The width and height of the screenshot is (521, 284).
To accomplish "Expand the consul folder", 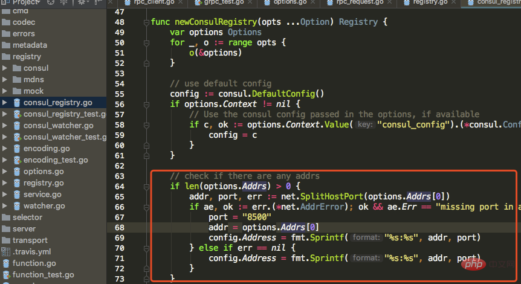I will [x=5, y=68].
